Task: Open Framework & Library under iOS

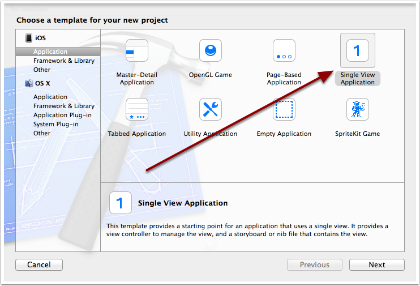Action: pos(64,61)
